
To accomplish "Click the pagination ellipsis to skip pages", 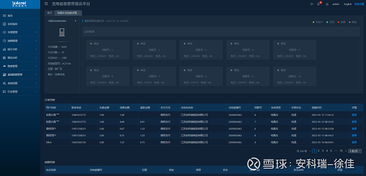I will pyautogui.click(x=336, y=151).
